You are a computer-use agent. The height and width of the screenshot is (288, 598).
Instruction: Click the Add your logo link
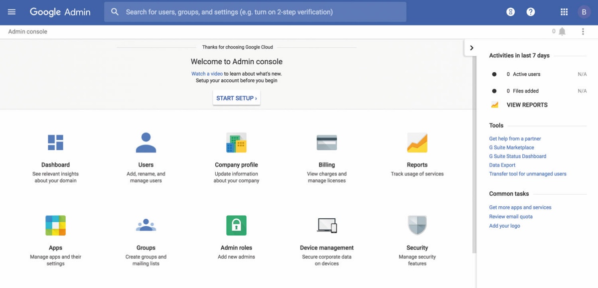coord(504,226)
